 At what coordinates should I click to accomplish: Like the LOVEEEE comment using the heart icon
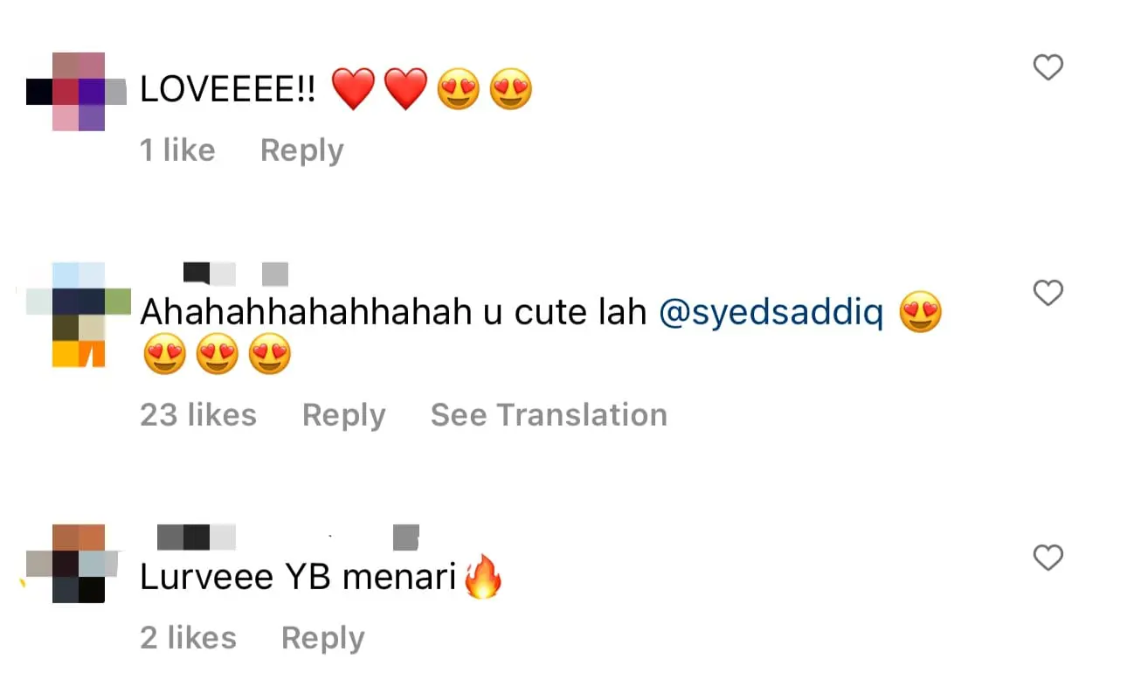coord(1047,67)
